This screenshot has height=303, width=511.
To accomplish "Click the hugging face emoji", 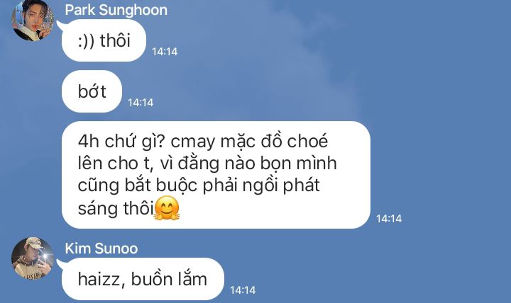I will pos(167,208).
